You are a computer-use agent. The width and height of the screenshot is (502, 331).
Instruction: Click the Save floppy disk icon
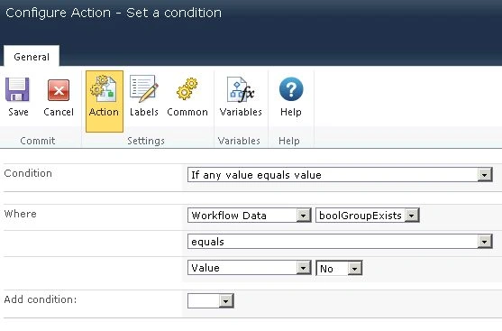click(x=18, y=90)
